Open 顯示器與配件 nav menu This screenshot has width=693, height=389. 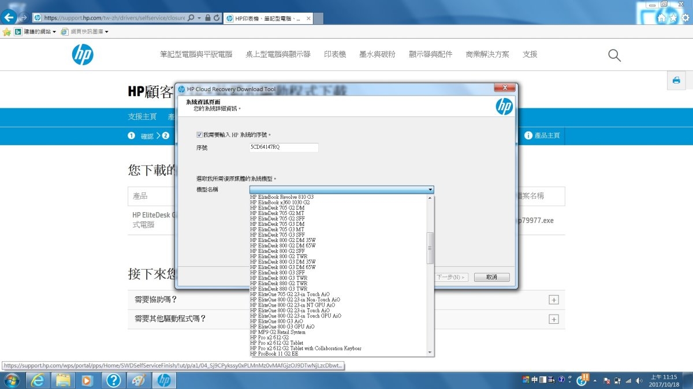click(430, 54)
